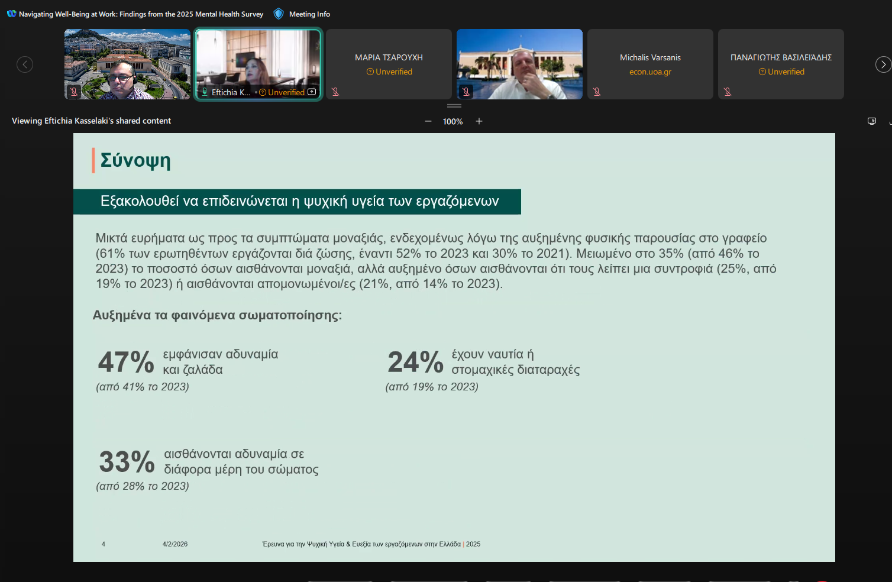This screenshot has height=582, width=892.
Task: Click Unverified status under ΜΑΡΙΑ ΤΣΑΡΟΥΧΗ
Action: coord(389,72)
